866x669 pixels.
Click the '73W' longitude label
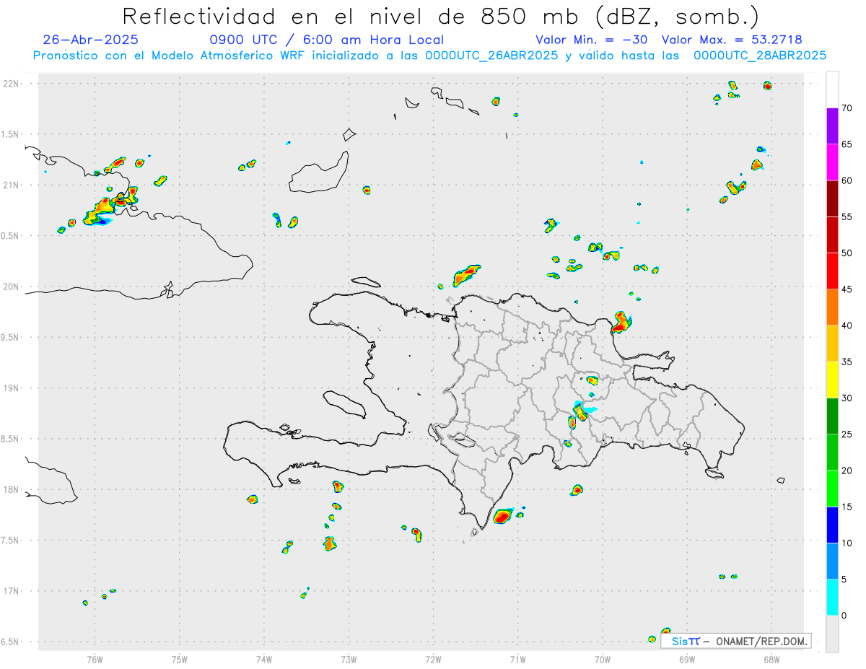349,659
